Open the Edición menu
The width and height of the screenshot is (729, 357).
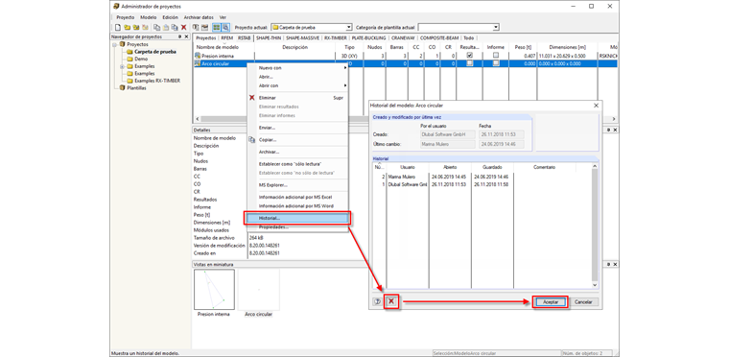coord(170,17)
